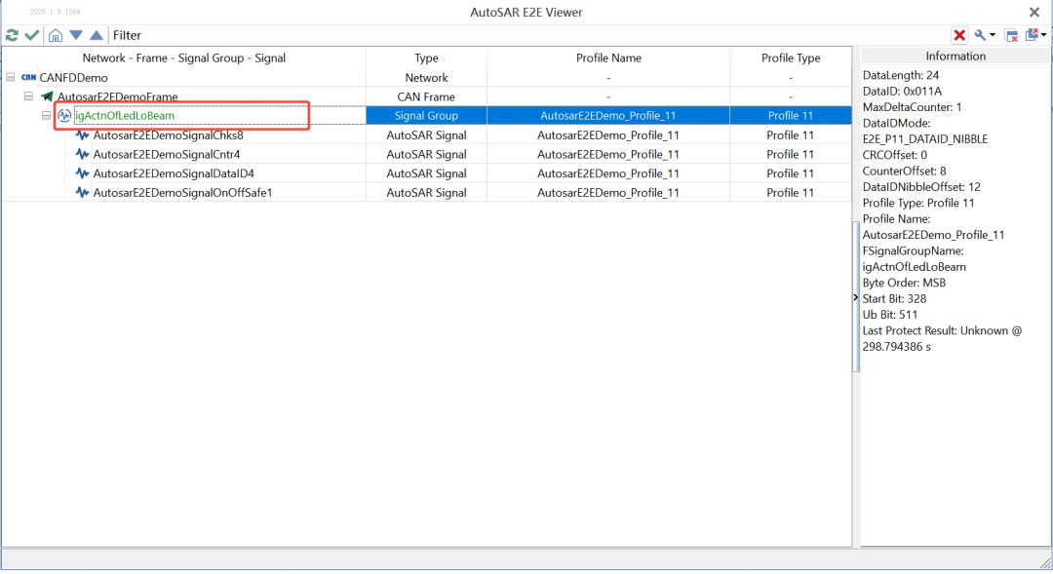
Task: Click the 'MaxDeltaCounter: 1' information line
Action: (912, 107)
